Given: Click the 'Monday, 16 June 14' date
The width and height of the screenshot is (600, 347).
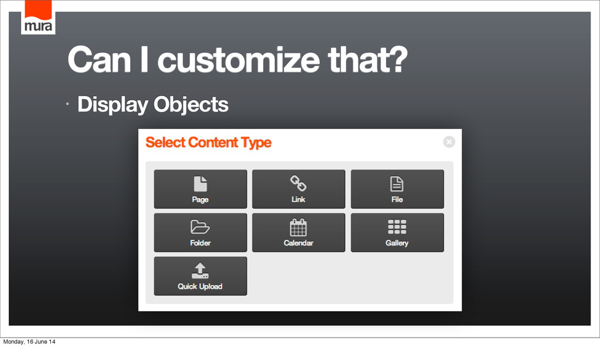Looking at the screenshot, I should [29, 342].
